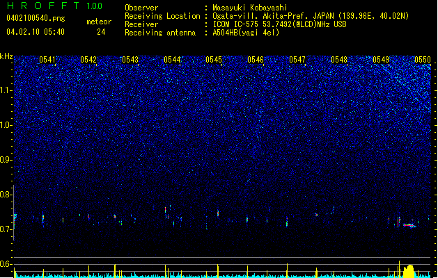The width and height of the screenshot is (438, 278).
Task: Click the date stamp 04.02.10 05:40
Action: pyautogui.click(x=36, y=32)
